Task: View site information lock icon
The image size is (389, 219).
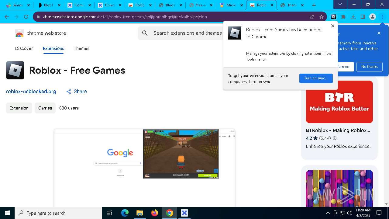Action: (x=38, y=17)
